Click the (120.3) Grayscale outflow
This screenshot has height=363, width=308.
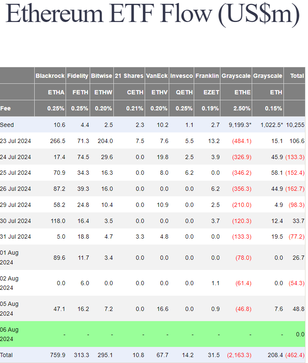(x=242, y=221)
